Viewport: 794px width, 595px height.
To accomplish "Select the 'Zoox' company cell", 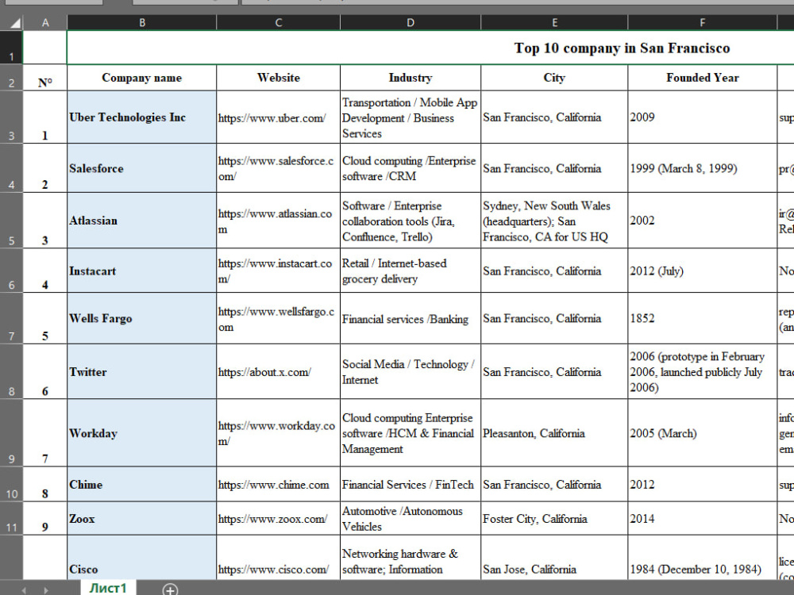I will (x=142, y=518).
